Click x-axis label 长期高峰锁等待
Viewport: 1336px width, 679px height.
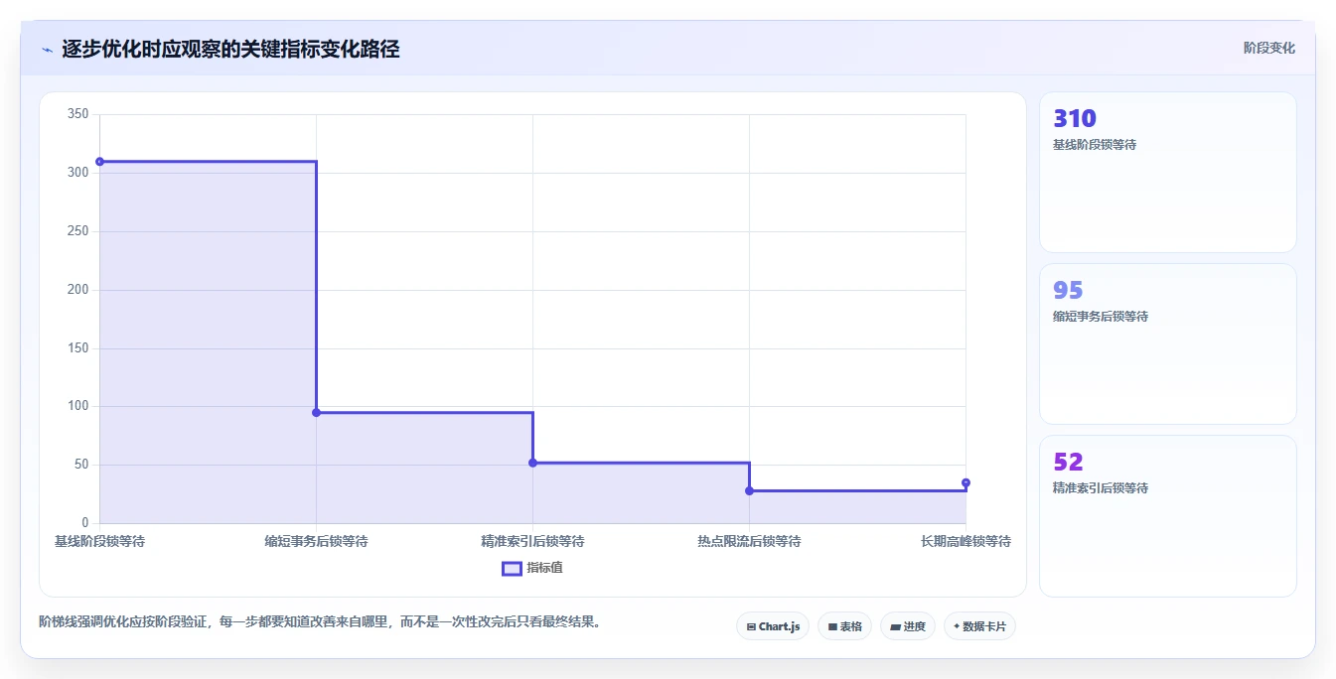click(x=965, y=542)
